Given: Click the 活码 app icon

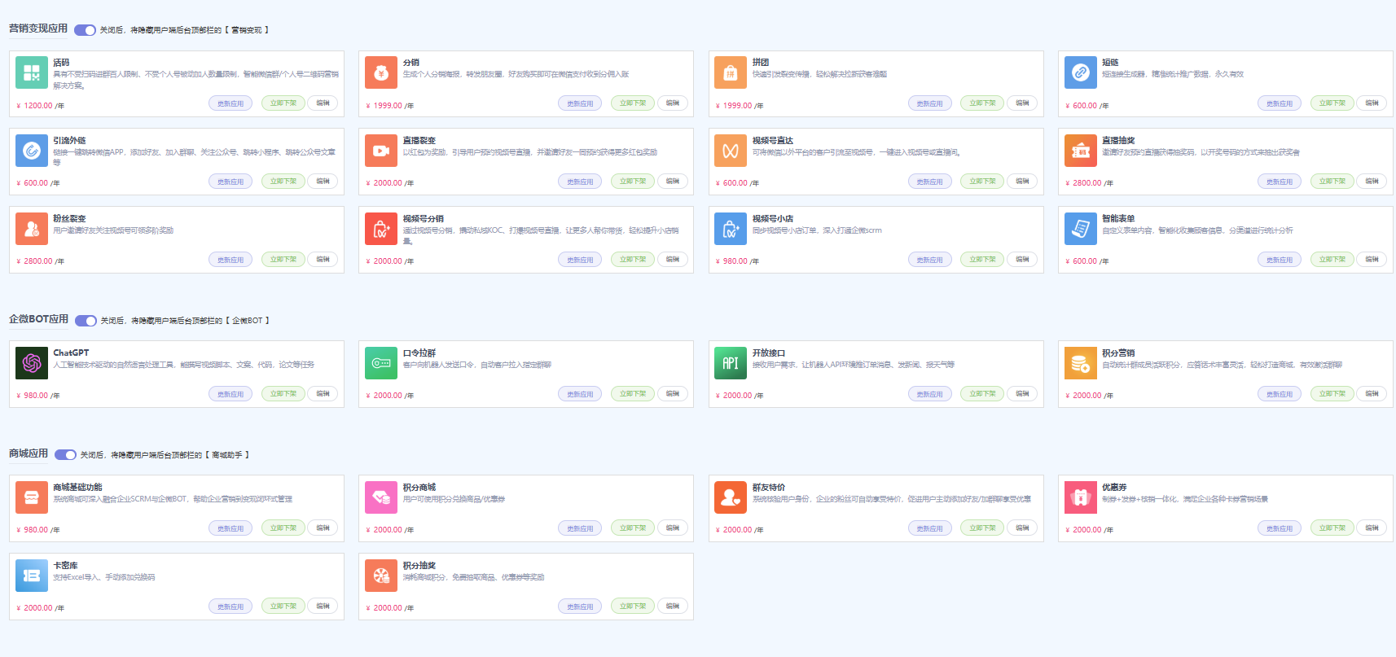Looking at the screenshot, I should pos(32,72).
